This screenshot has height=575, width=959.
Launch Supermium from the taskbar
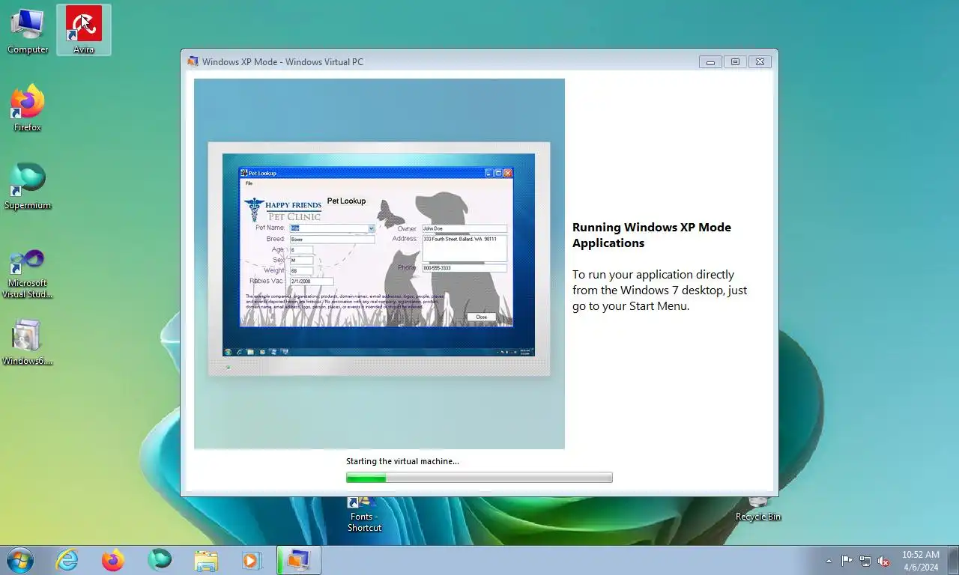[159, 560]
